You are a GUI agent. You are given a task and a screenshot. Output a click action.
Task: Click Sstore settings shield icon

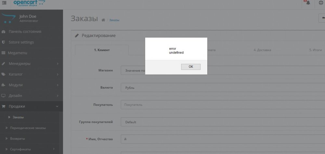click(x=3, y=42)
